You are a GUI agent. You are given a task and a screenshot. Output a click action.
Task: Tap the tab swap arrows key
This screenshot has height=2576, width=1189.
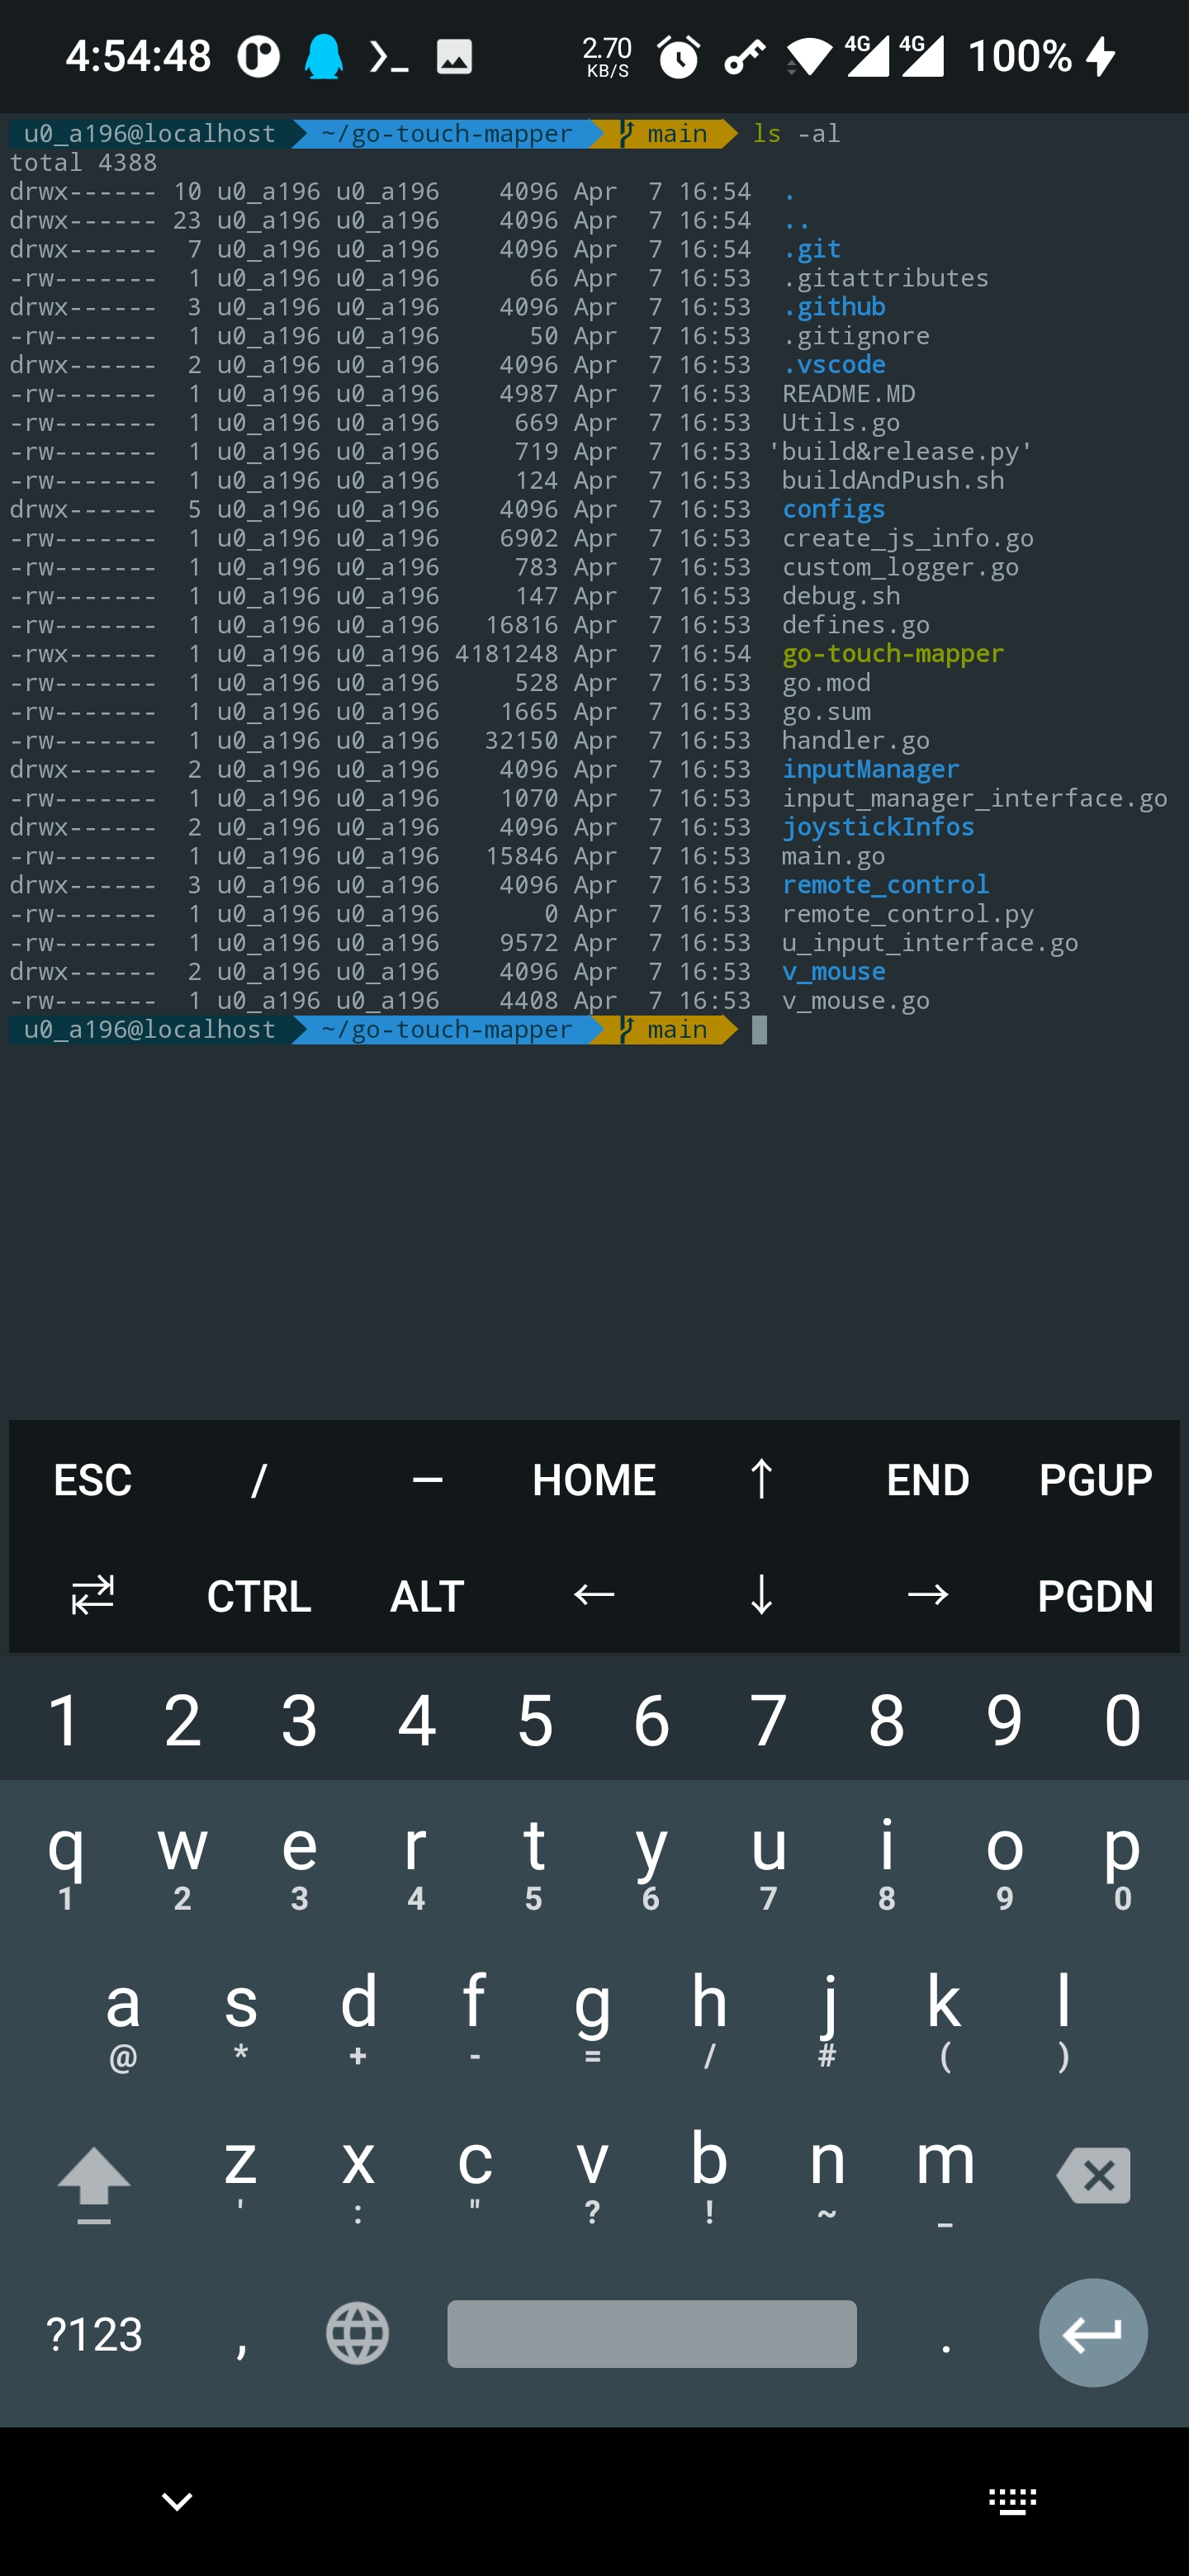tap(92, 1595)
